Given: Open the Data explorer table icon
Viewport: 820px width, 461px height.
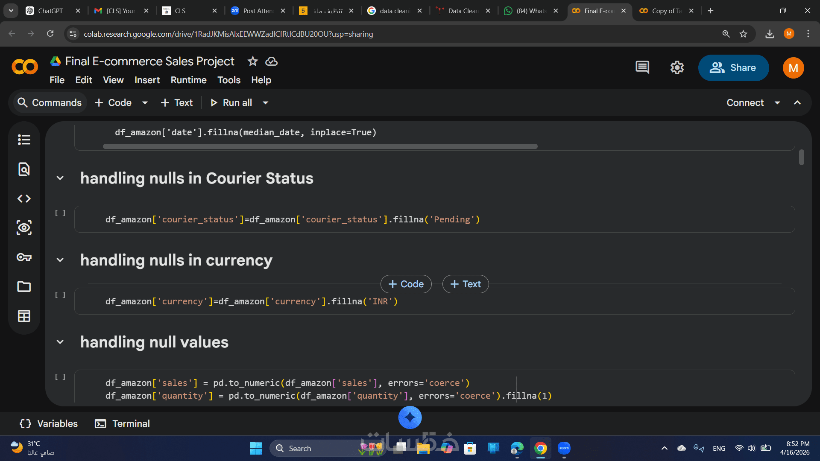Looking at the screenshot, I should click(24, 316).
